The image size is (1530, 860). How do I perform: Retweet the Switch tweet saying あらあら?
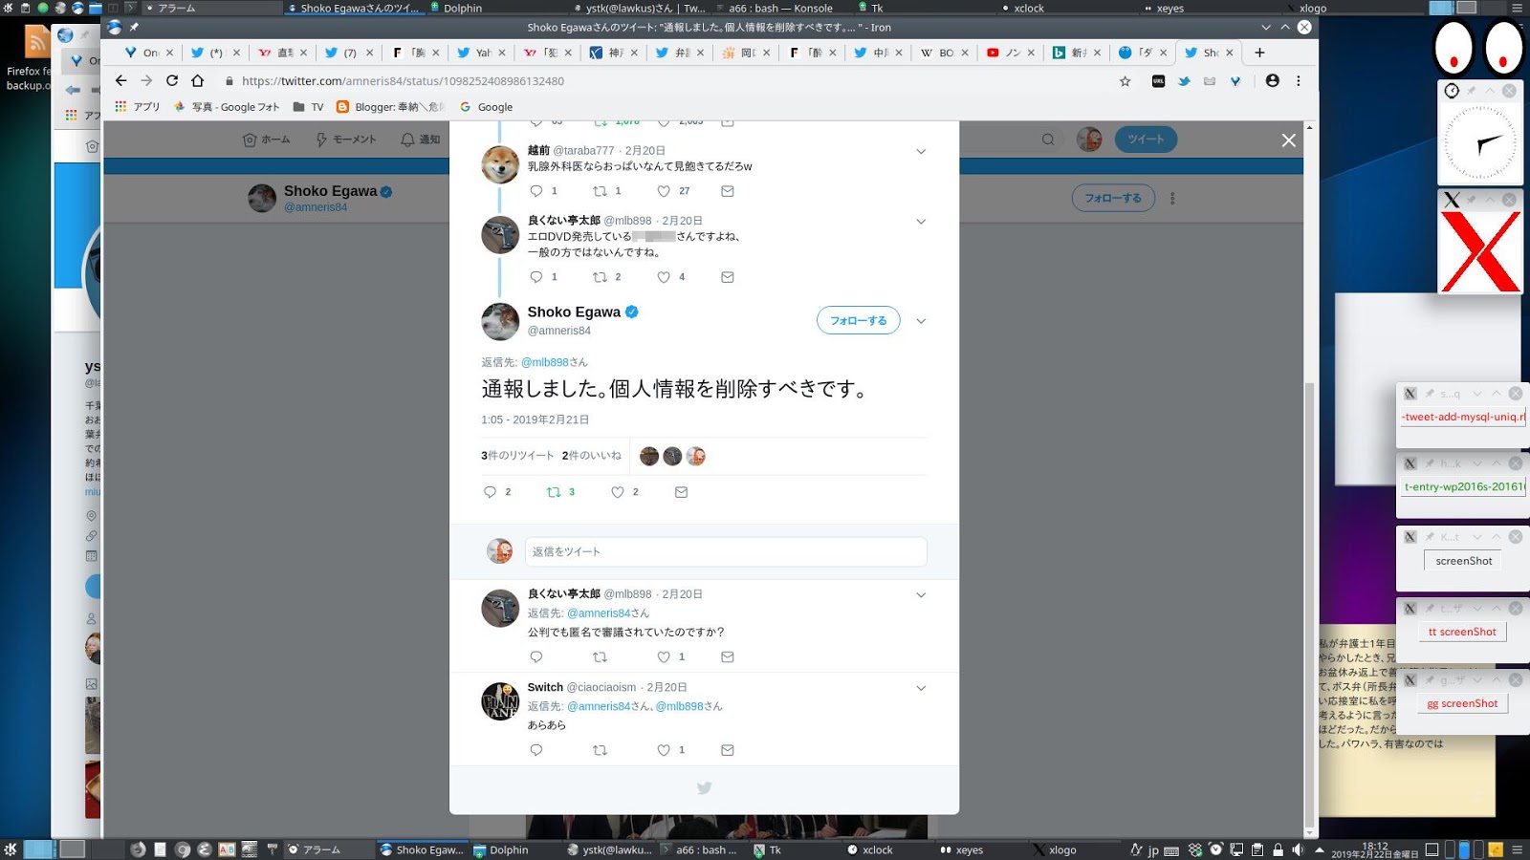coord(601,750)
